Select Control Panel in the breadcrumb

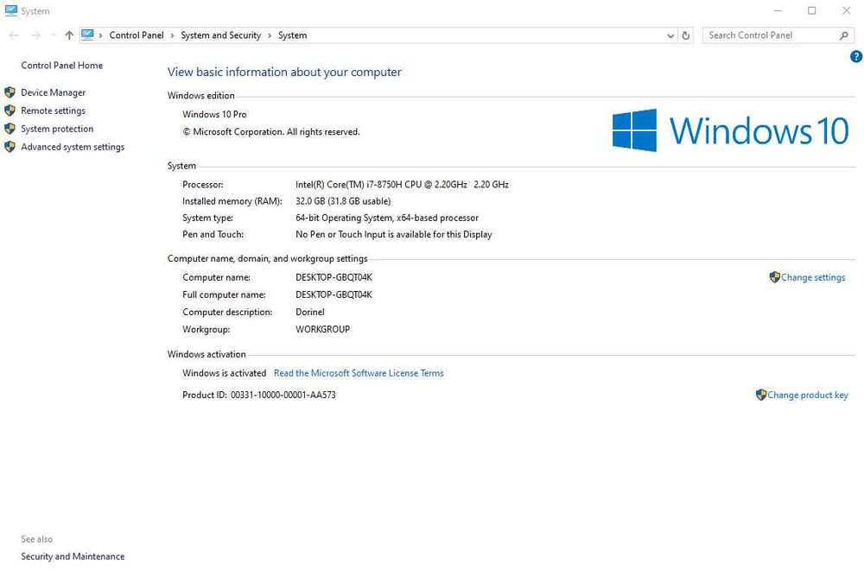[137, 35]
